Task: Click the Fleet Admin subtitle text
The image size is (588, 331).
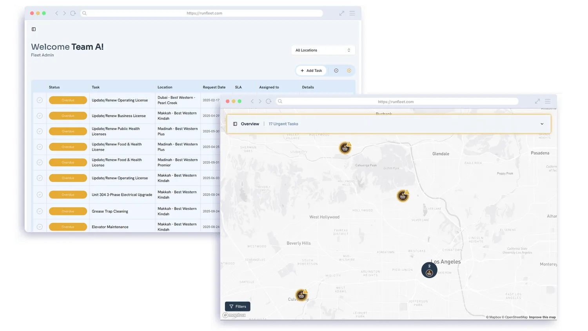Action: 42,55
